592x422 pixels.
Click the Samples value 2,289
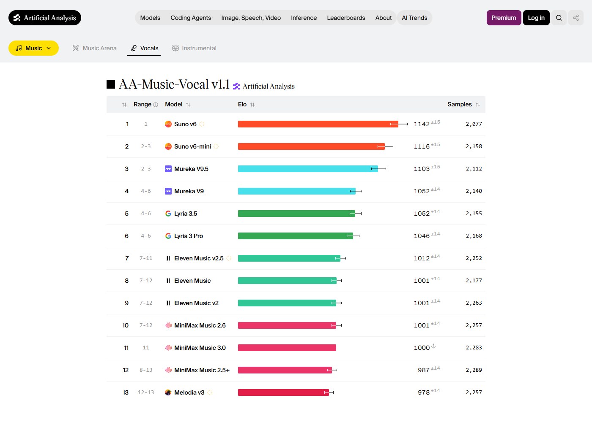(474, 370)
